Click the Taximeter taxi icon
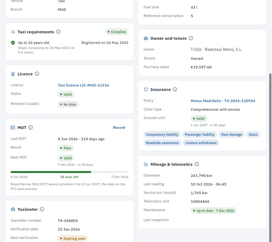Viewport: 272px width, 242px height. [13, 209]
